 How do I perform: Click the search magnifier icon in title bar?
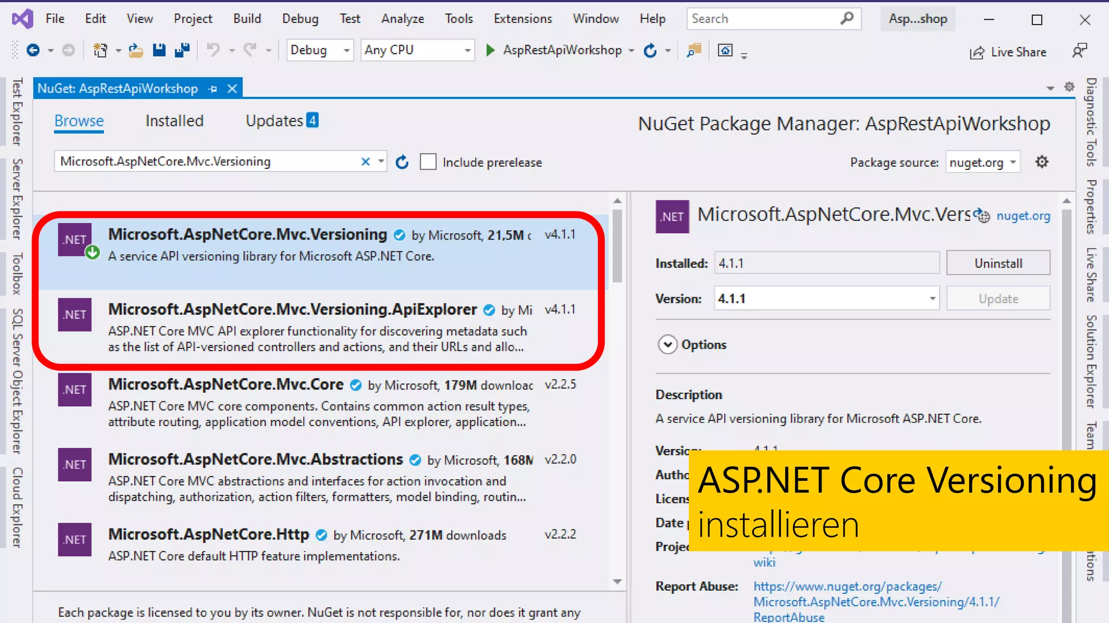847,18
